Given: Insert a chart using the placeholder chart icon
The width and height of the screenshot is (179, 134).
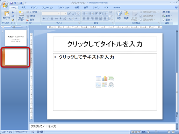Looking at the screenshot, I should [x=105, y=79].
